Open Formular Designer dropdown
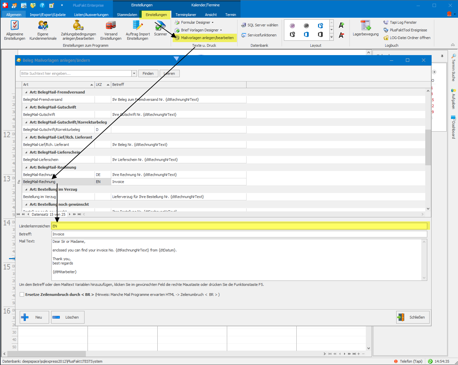This screenshot has height=365, width=458. click(x=194, y=22)
